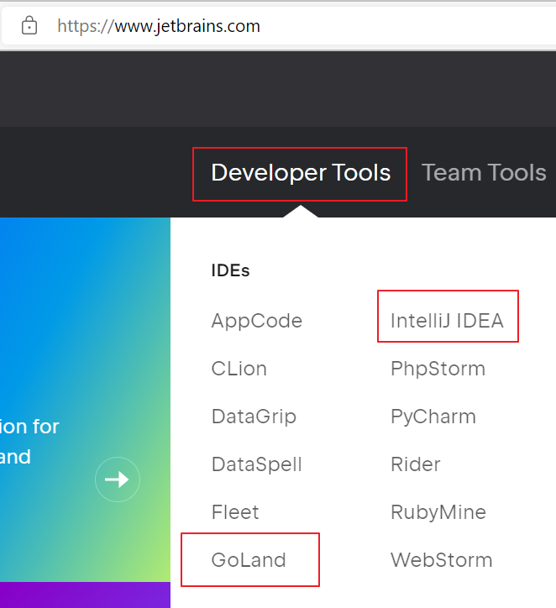556x608 pixels.
Task: Click the IDEs section heading
Action: click(x=230, y=270)
